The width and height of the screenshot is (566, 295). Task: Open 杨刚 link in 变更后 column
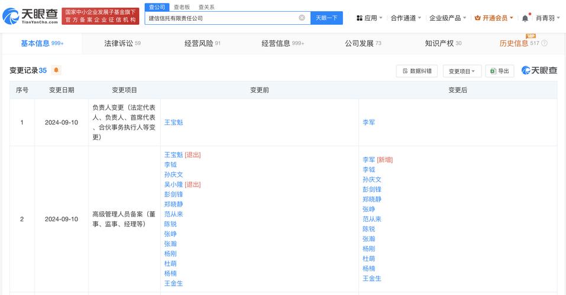coord(369,248)
